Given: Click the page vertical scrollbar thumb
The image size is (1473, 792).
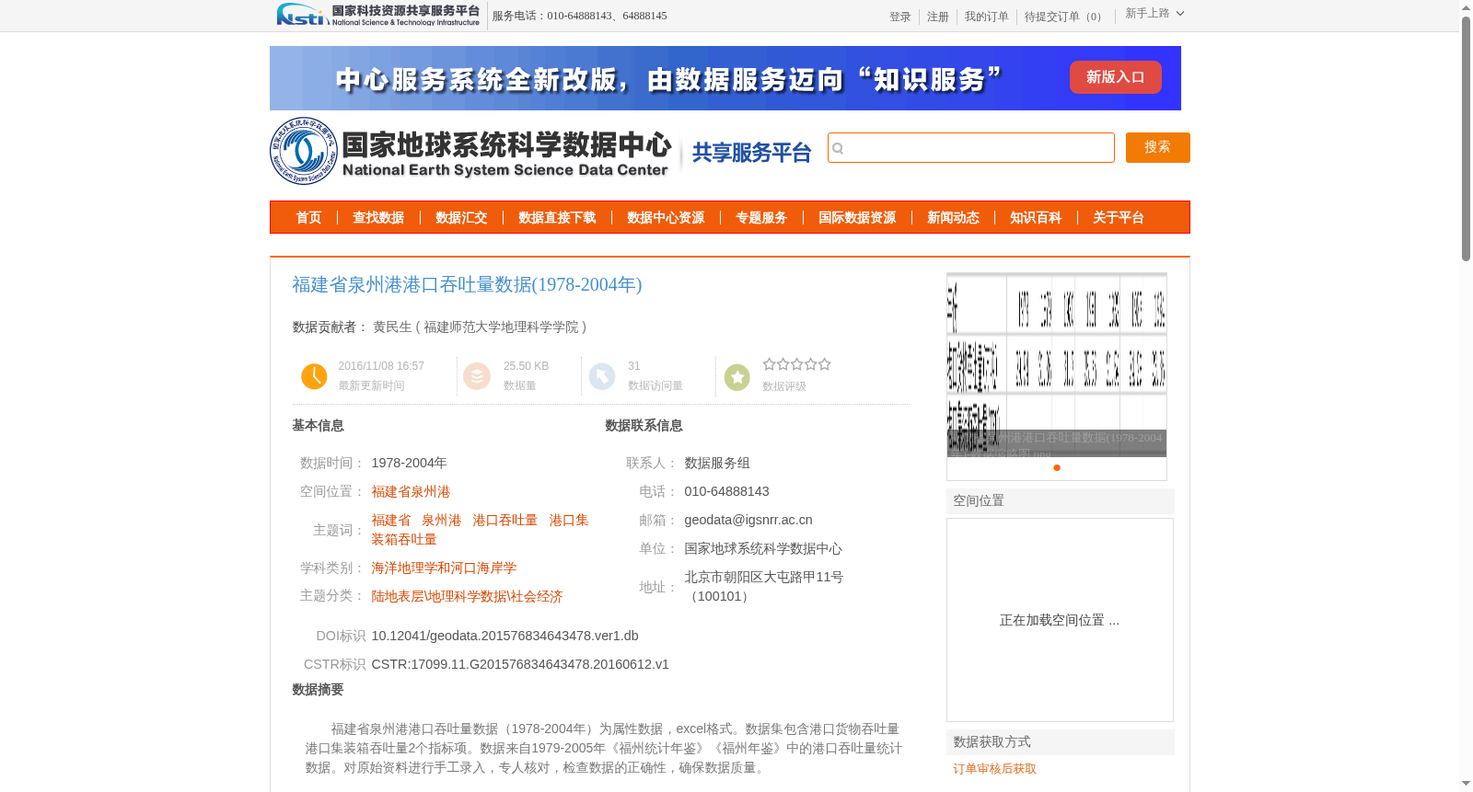Looking at the screenshot, I should click(x=1466, y=139).
